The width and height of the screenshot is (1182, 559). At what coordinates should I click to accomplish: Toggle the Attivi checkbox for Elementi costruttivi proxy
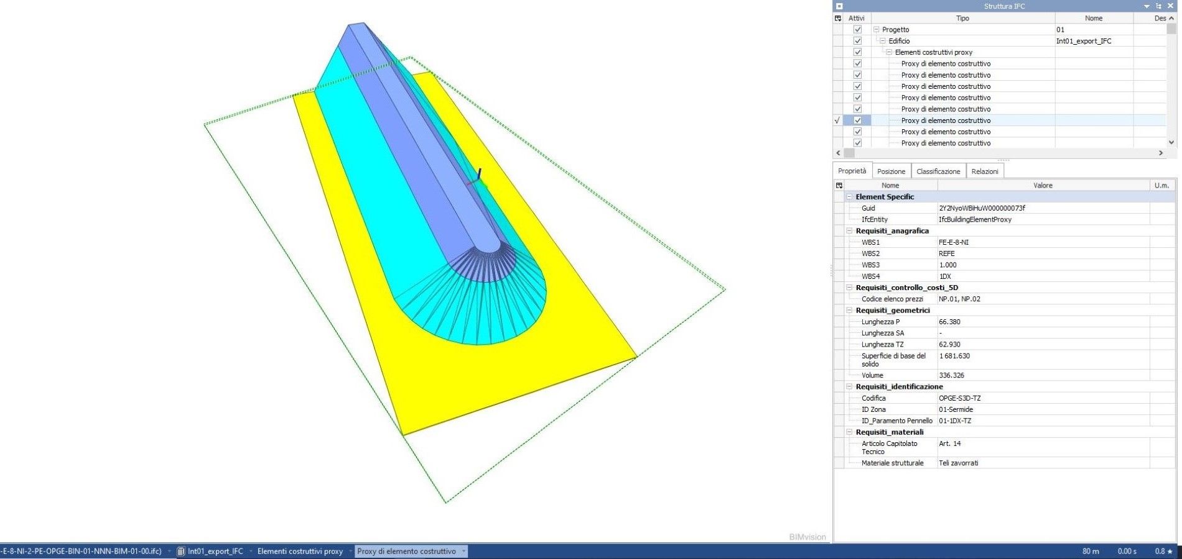pos(857,52)
